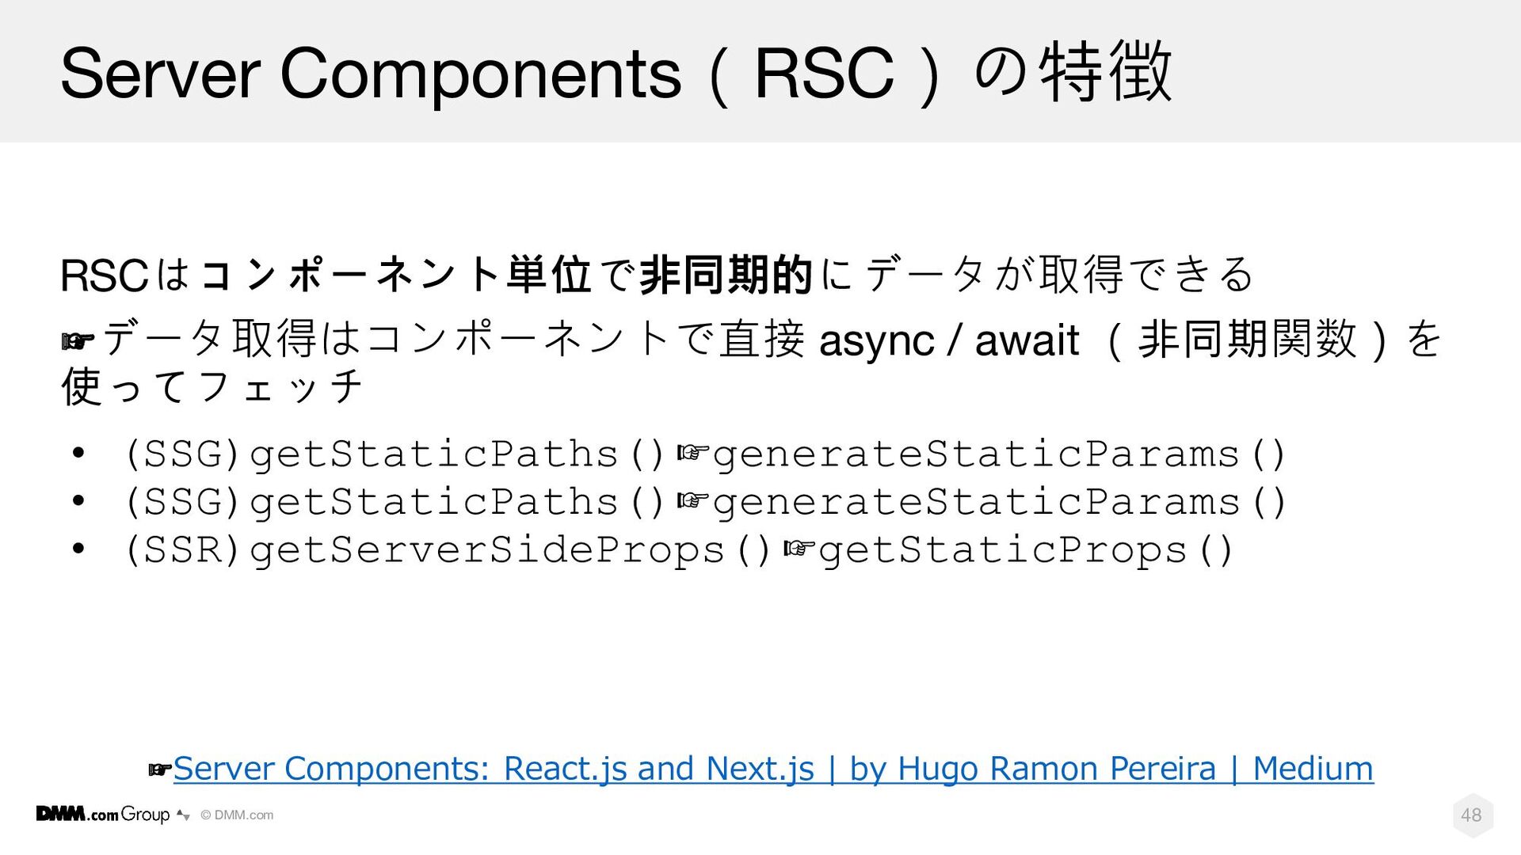Click the first getStaticPaths() code text

(457, 455)
